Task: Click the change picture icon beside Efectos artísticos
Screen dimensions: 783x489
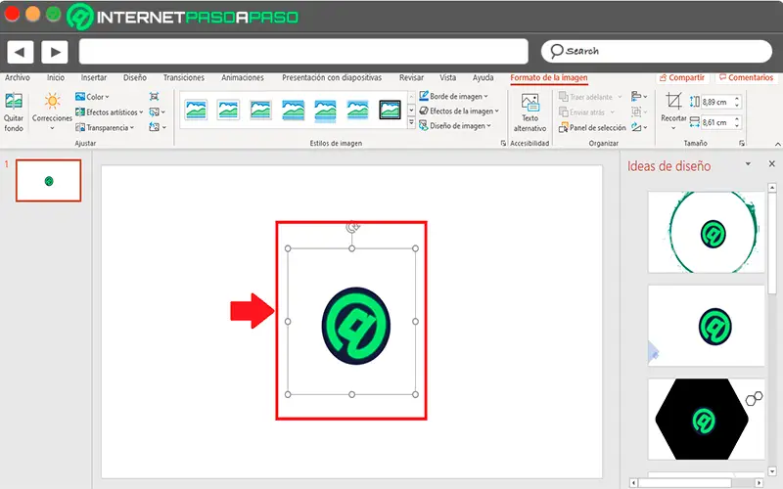Action: point(157,111)
